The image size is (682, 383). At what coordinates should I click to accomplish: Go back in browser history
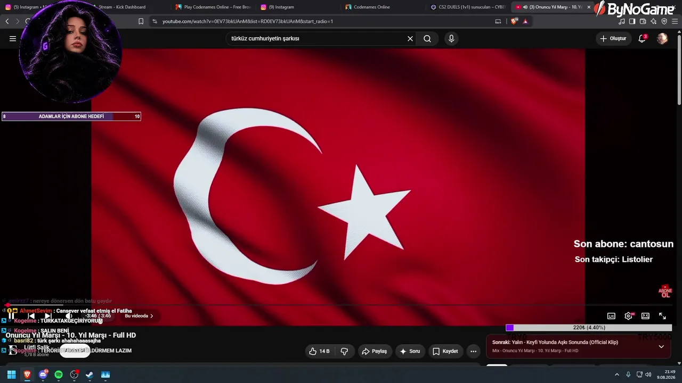[x=7, y=21]
